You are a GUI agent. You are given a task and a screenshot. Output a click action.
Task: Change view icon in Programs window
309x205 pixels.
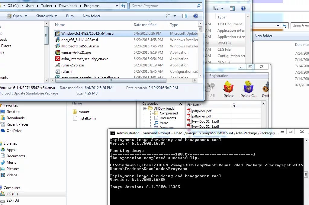(168, 16)
